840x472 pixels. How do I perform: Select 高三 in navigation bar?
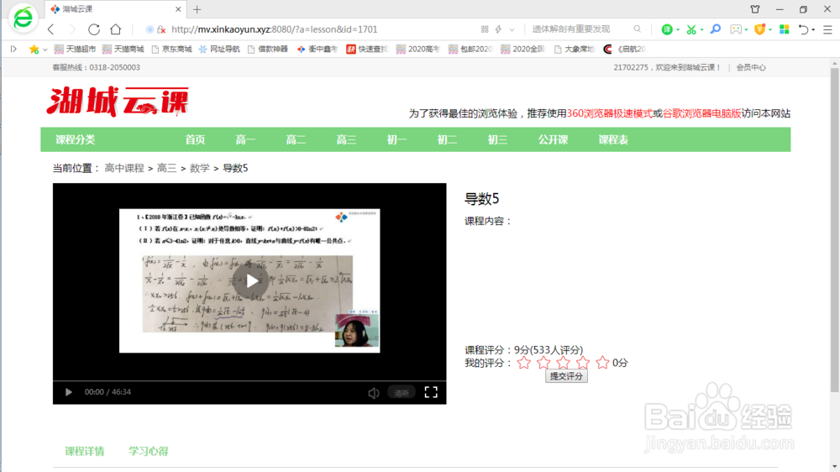point(346,139)
